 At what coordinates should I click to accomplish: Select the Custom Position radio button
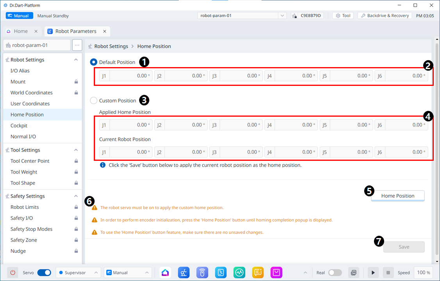pos(93,101)
